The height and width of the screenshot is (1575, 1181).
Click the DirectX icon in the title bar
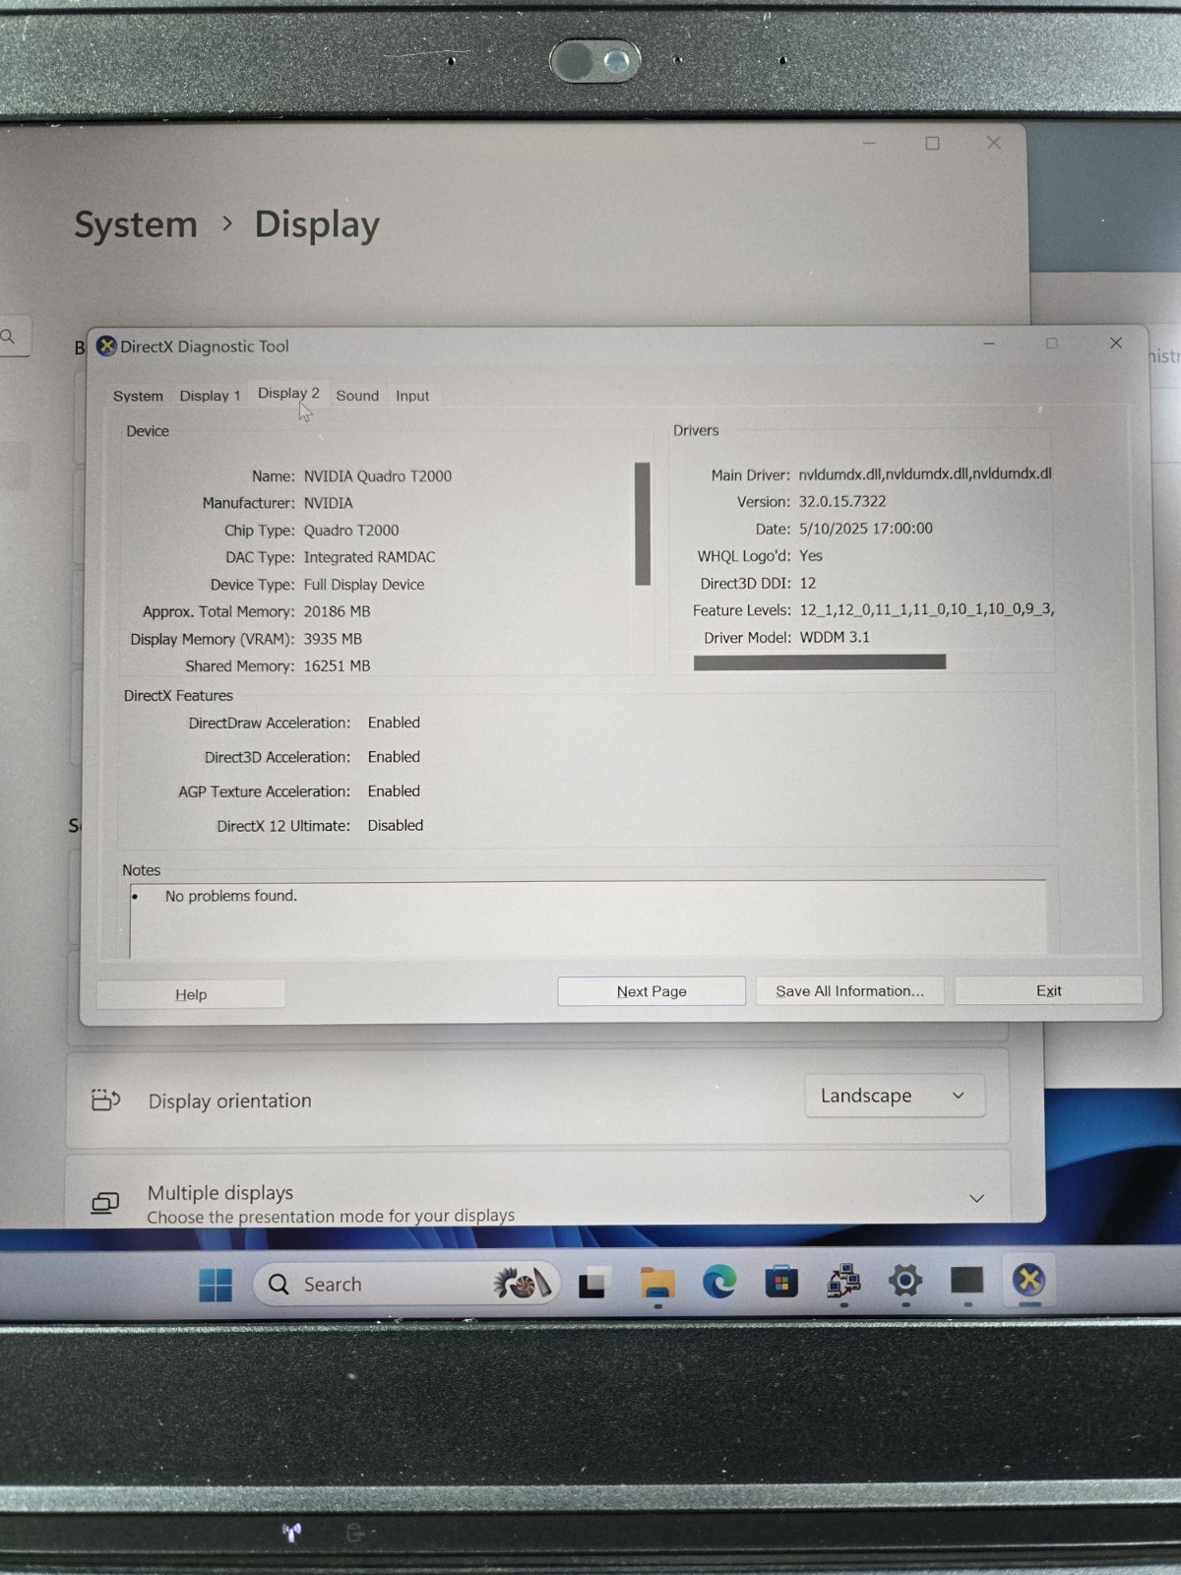tap(106, 346)
